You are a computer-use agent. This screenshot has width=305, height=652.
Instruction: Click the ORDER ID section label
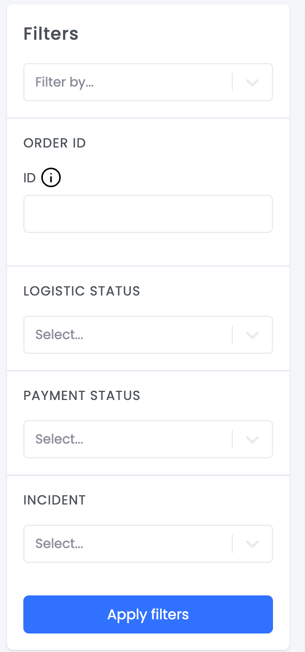(55, 143)
